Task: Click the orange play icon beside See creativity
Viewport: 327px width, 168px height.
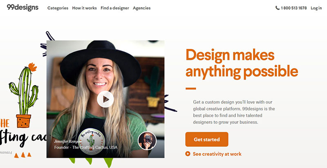Action: click(188, 154)
